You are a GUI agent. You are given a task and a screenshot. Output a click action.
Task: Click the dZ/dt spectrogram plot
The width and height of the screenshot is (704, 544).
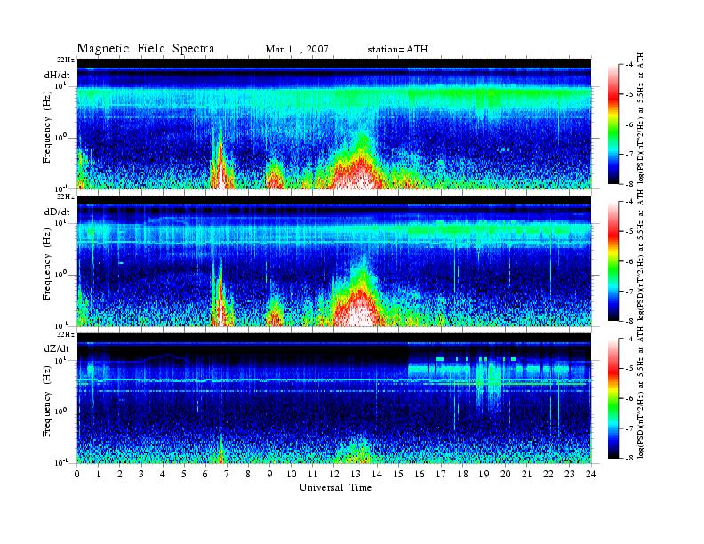click(x=334, y=398)
